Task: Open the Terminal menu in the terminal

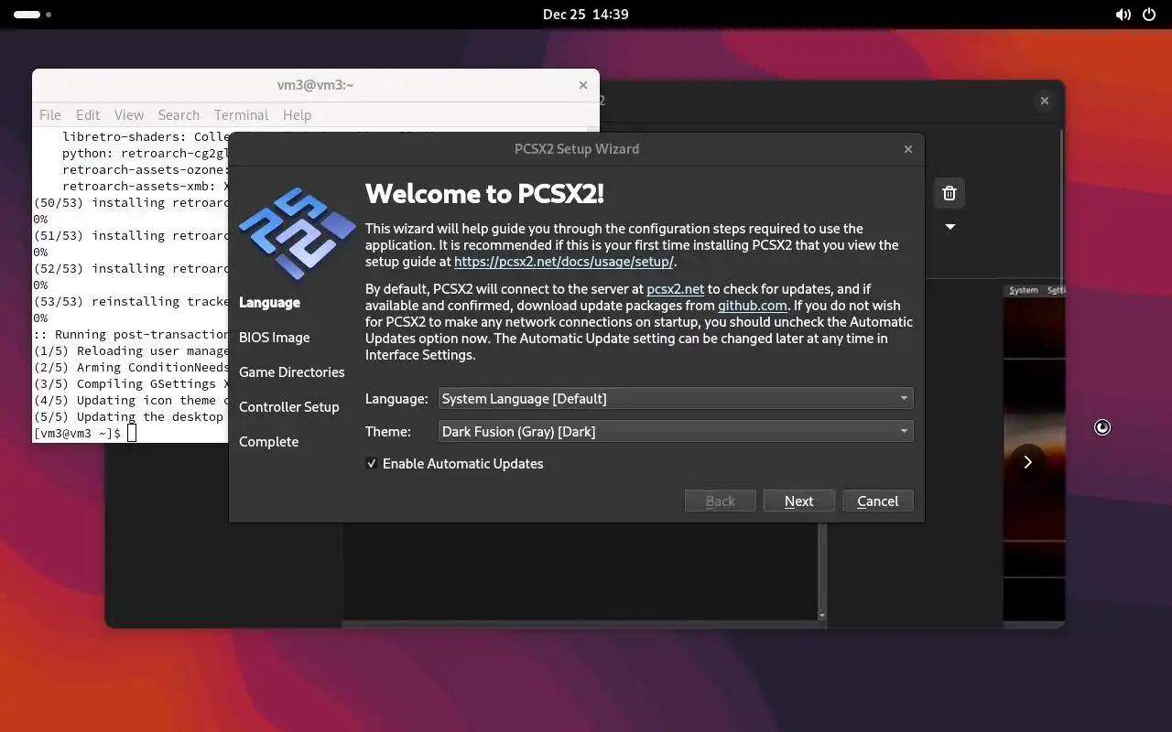Action: pos(241,115)
